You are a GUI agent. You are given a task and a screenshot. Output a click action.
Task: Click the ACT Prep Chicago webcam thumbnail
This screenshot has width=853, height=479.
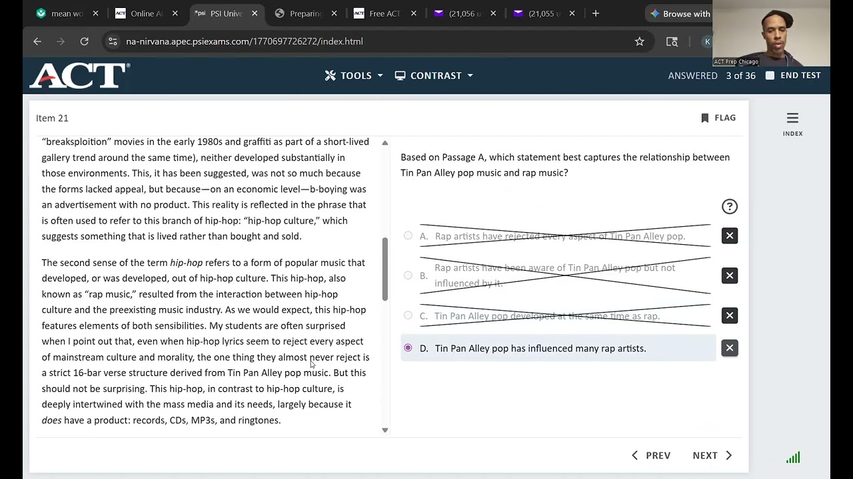(771, 33)
